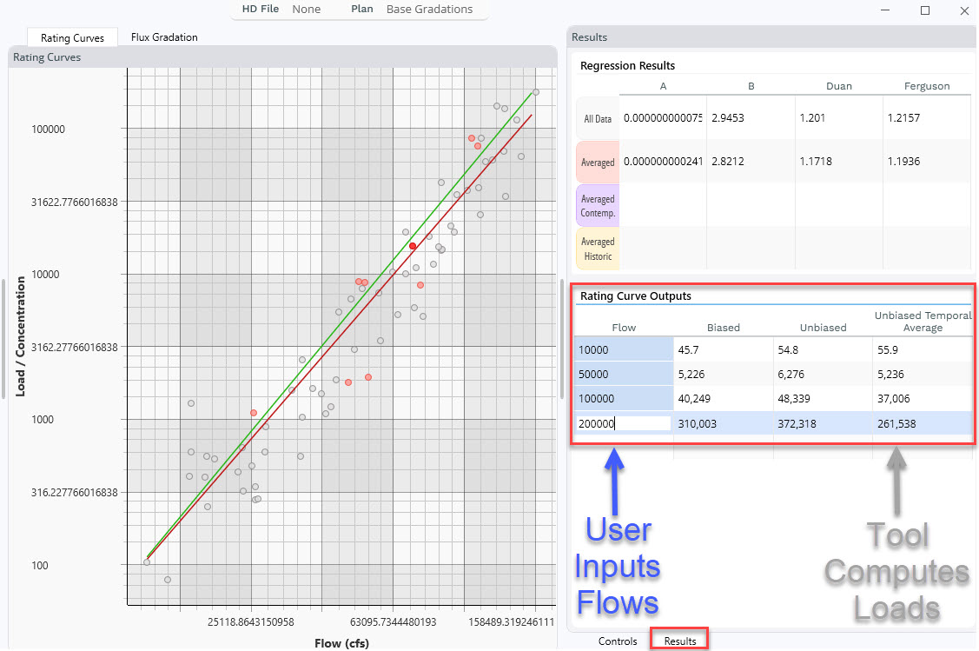
Task: Select the Flow cell with 100000
Action: [x=624, y=399]
